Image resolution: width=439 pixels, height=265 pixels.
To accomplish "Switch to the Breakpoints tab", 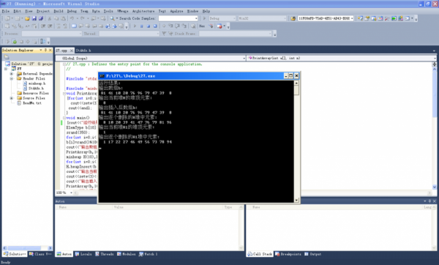I will click(288, 254).
